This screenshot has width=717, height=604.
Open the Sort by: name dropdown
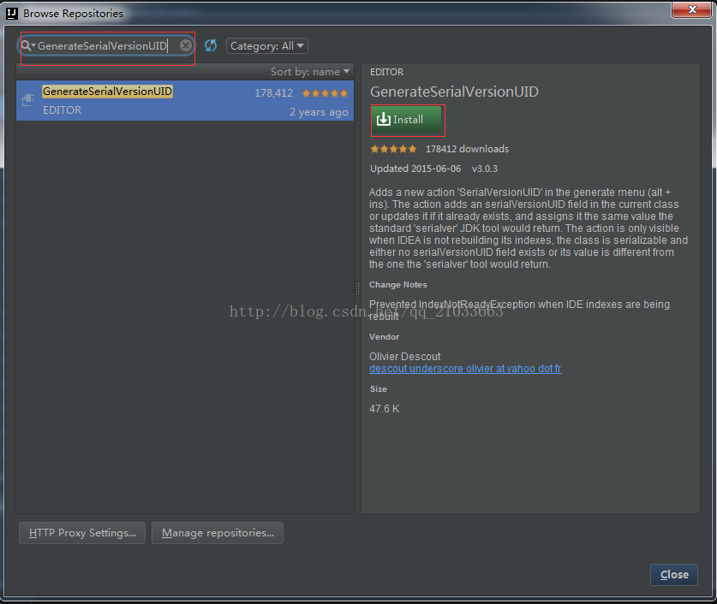point(309,72)
